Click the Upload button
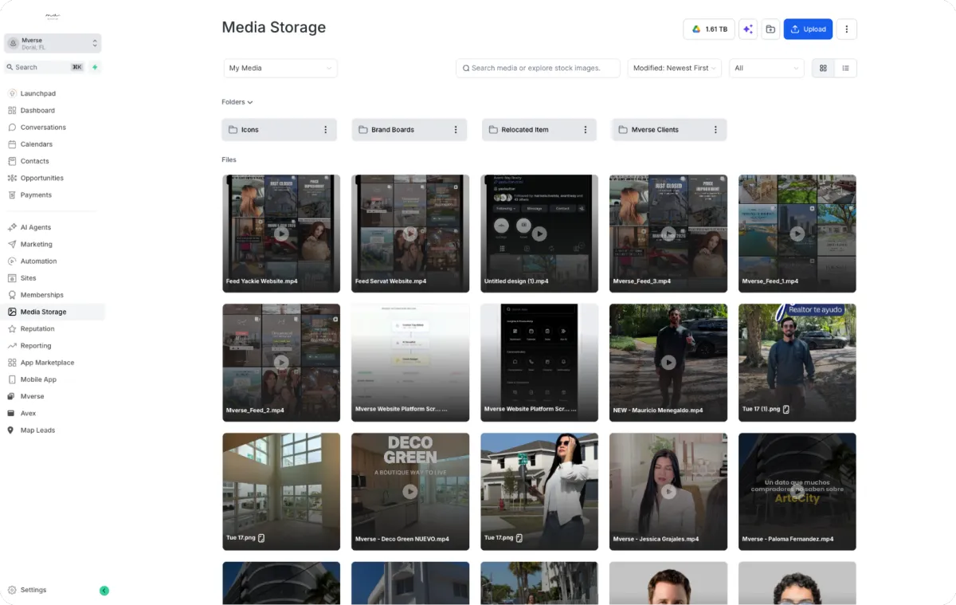Image resolution: width=956 pixels, height=605 pixels. 808,29
